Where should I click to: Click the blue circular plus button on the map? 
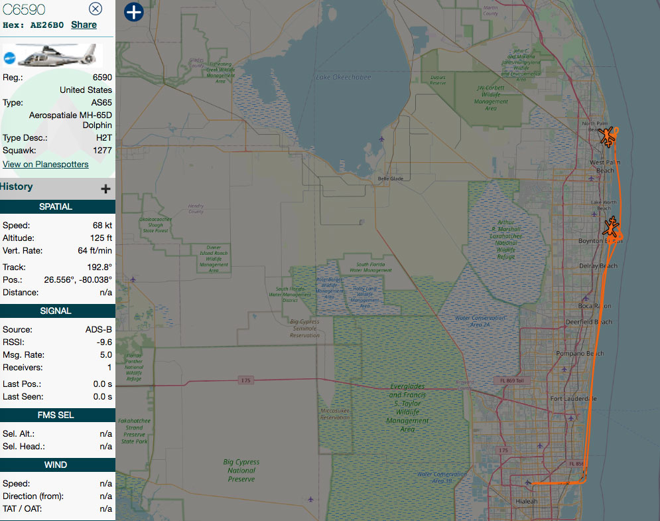(x=134, y=12)
